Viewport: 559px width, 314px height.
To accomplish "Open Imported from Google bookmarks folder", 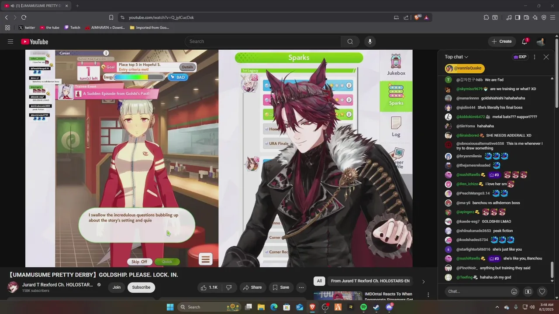I will click(149, 27).
